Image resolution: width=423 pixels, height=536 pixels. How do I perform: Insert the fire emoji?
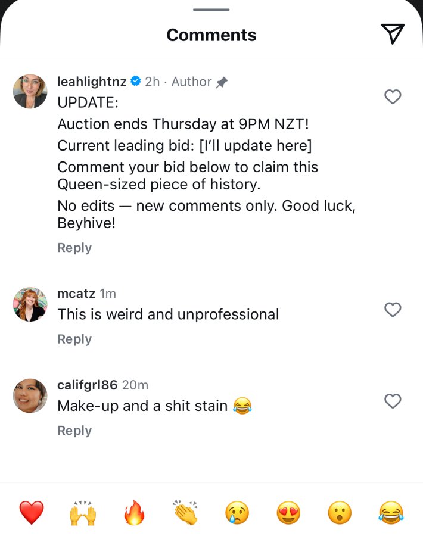click(x=134, y=512)
